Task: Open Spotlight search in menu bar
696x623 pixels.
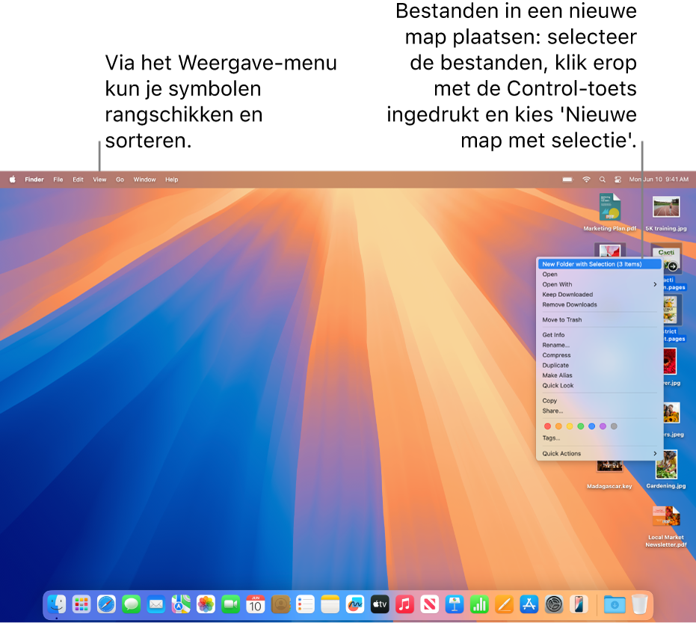Action: [x=603, y=179]
